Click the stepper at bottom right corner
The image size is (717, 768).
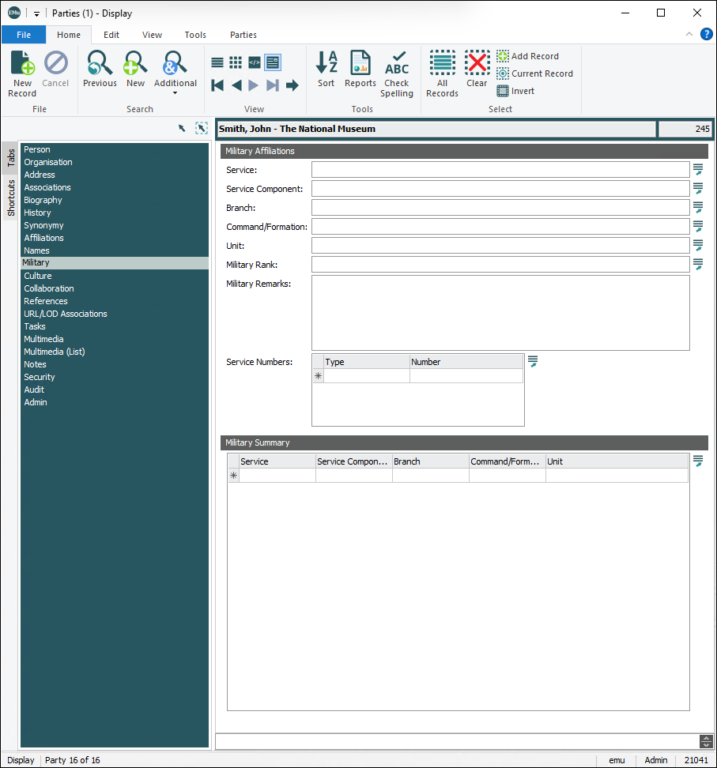(706, 741)
